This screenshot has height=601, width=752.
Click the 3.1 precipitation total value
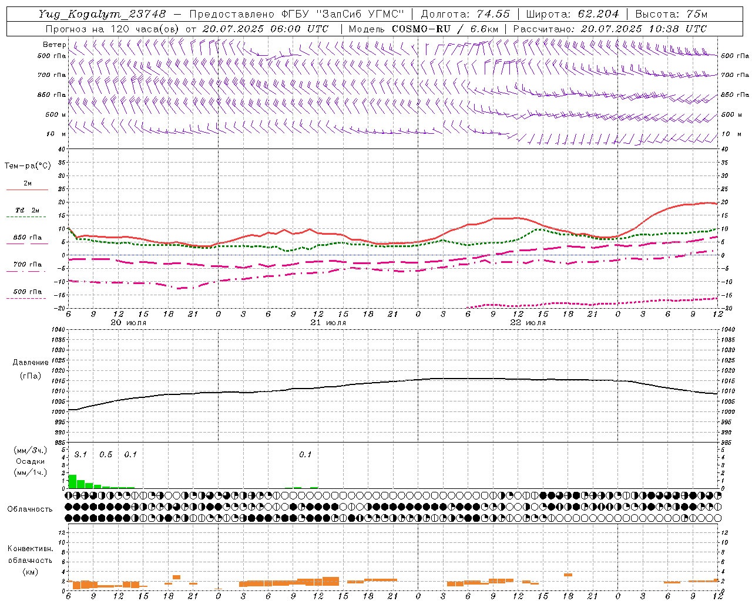(80, 454)
